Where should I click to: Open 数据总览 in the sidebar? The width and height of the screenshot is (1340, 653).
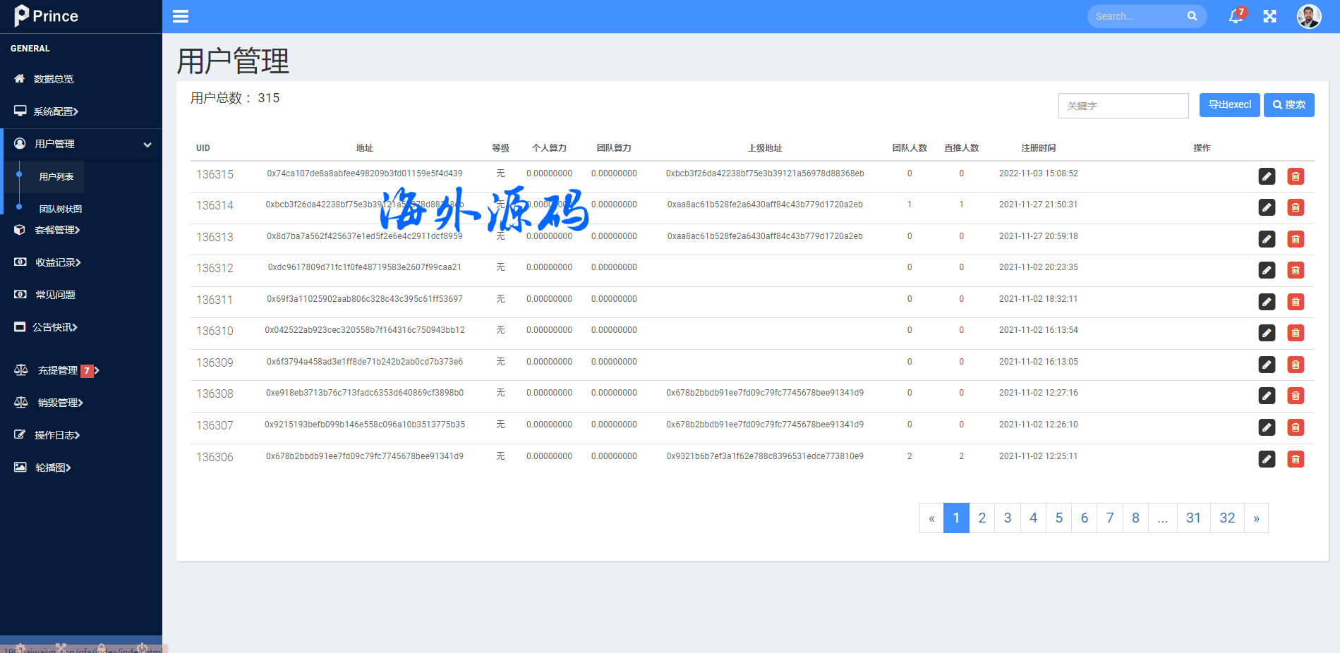(54, 79)
